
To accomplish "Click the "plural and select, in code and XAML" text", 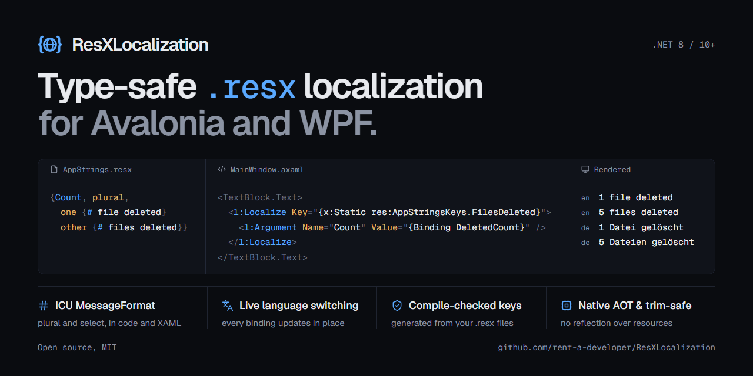I will pyautogui.click(x=109, y=323).
